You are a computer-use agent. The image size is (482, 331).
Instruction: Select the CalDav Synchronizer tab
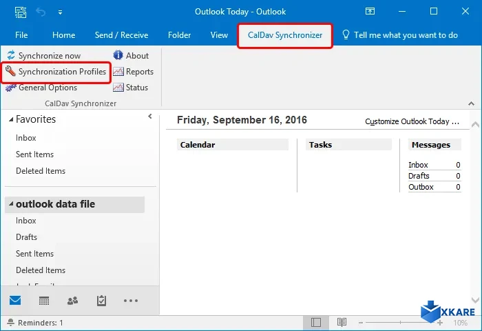[285, 35]
